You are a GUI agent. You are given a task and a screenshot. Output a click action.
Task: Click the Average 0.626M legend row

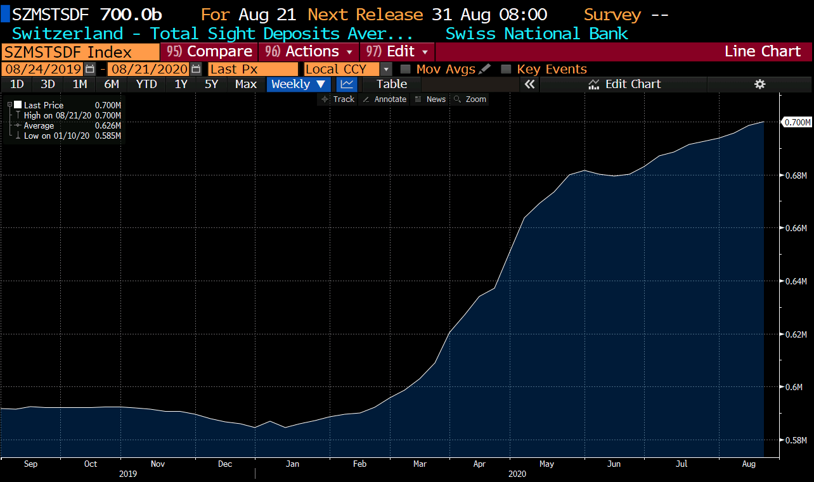(68, 125)
